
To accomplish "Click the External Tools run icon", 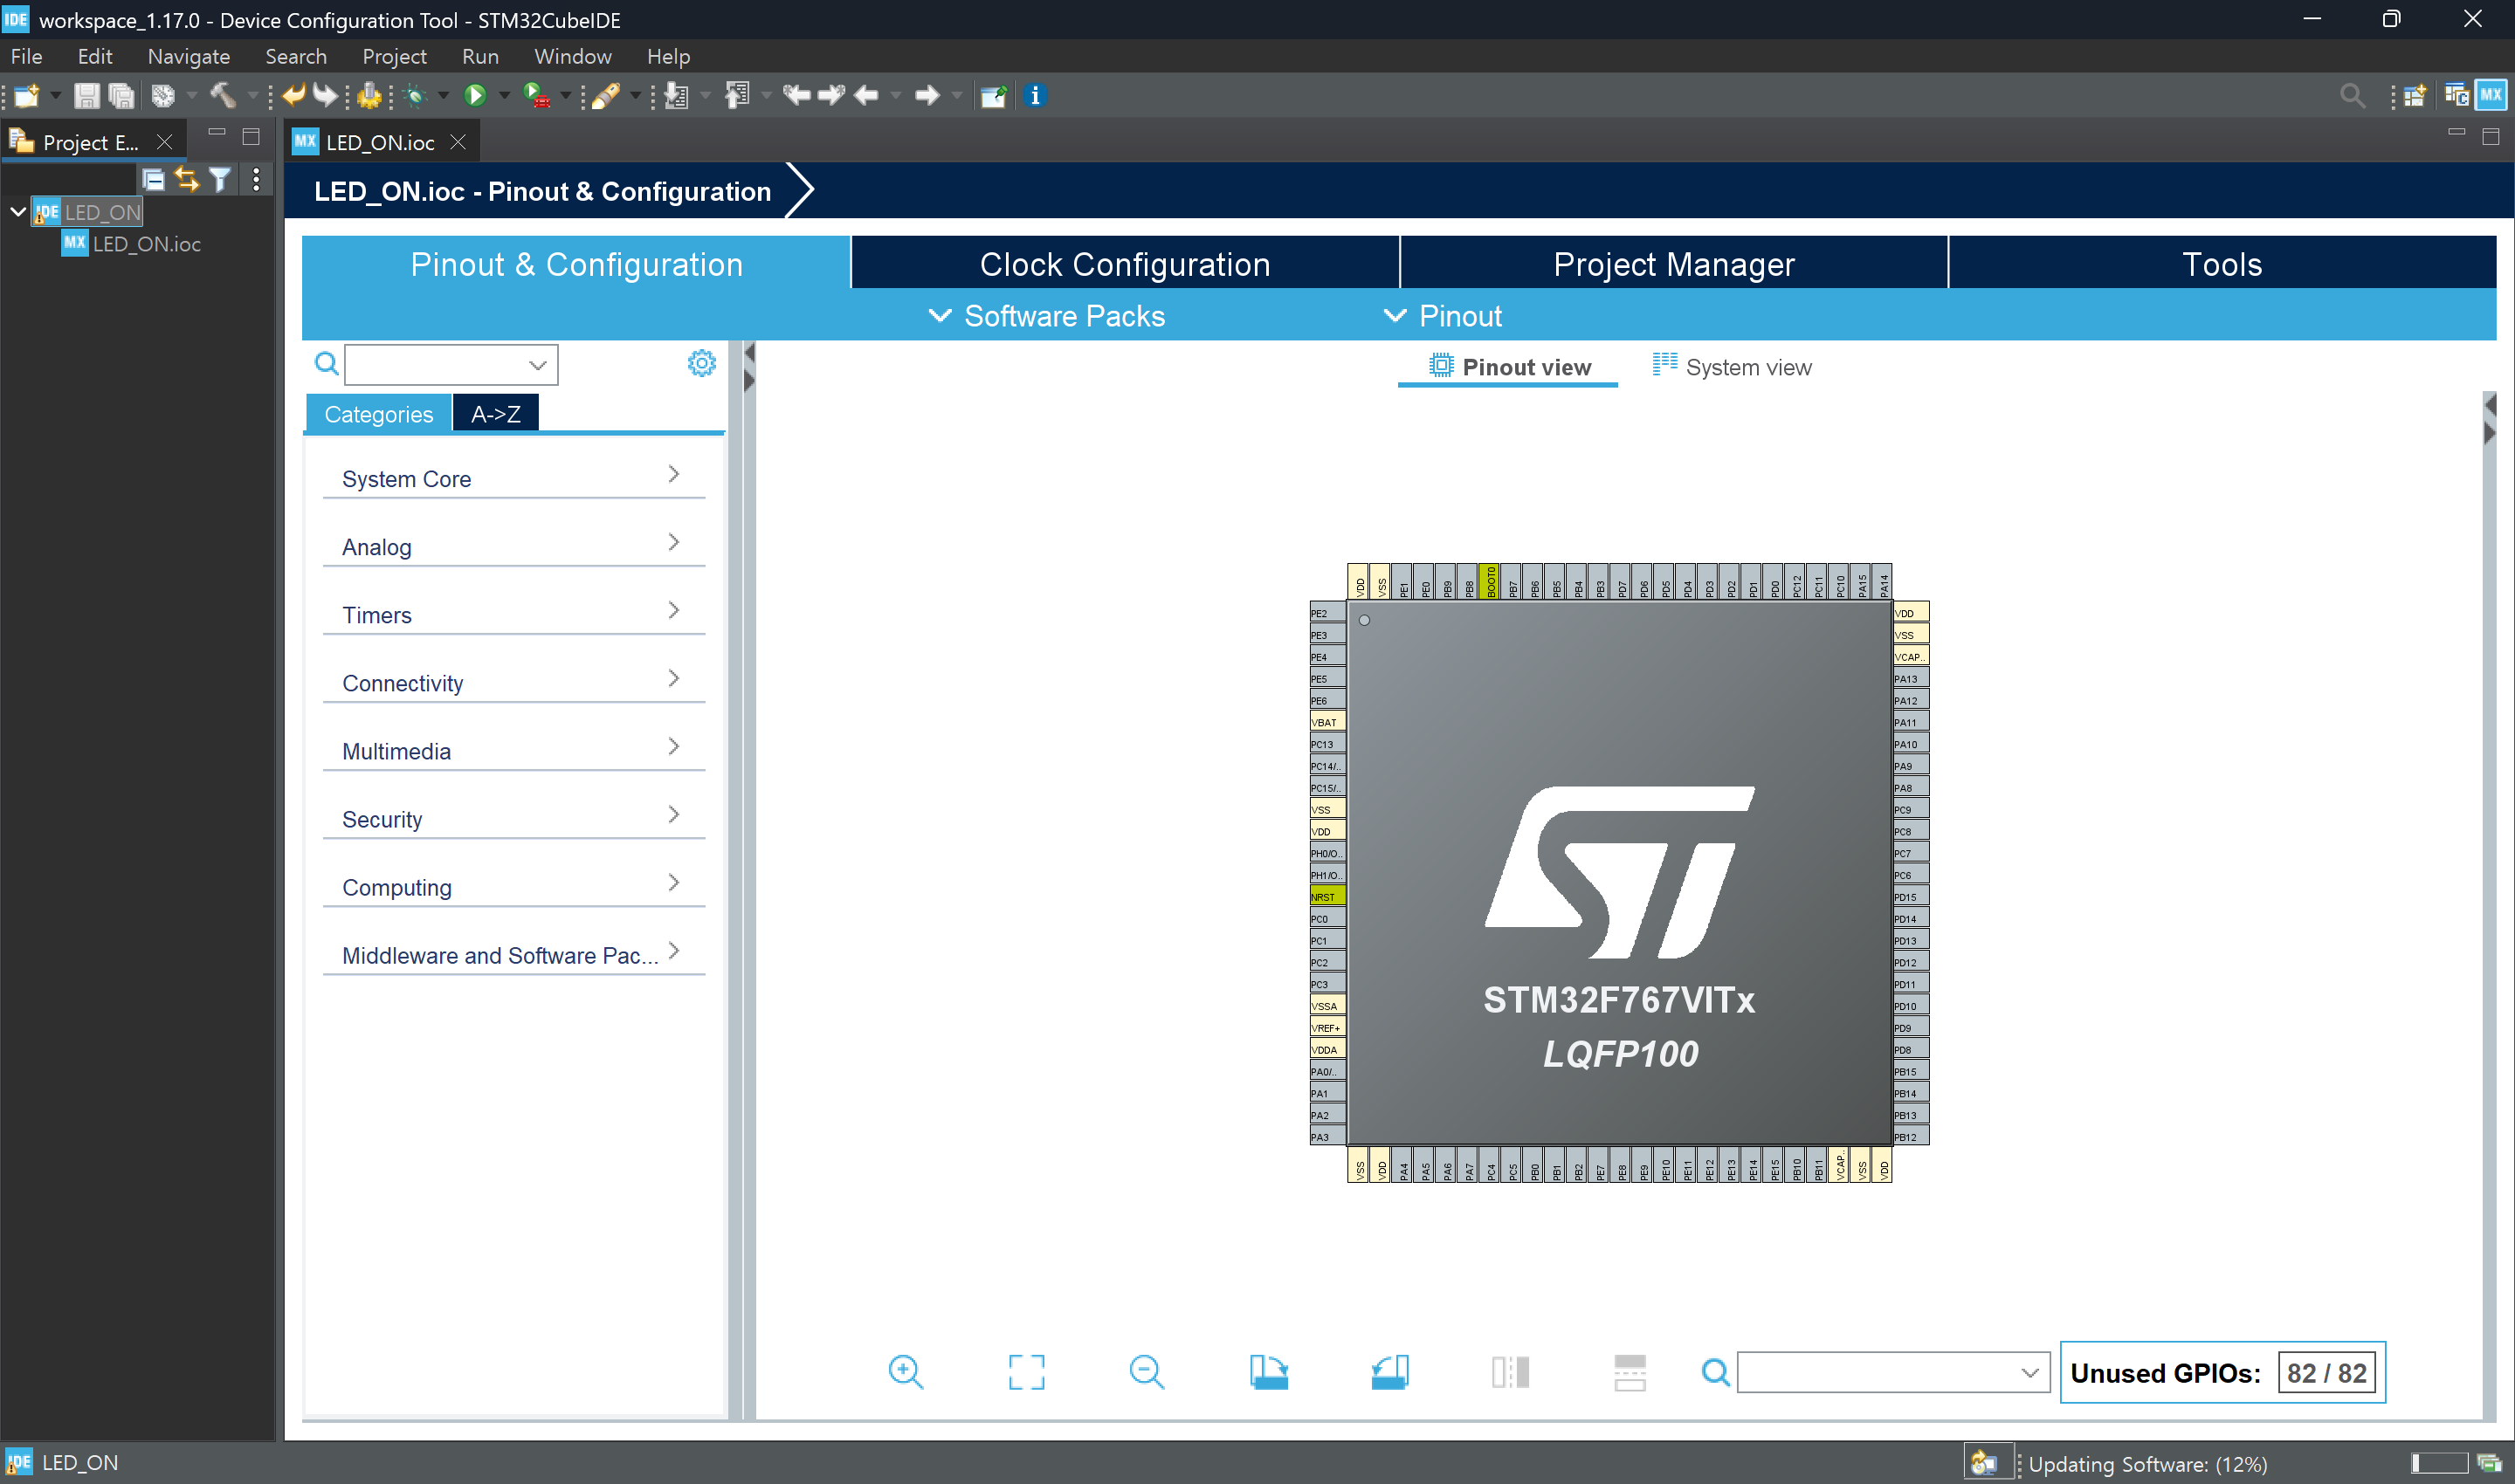I will click(536, 96).
